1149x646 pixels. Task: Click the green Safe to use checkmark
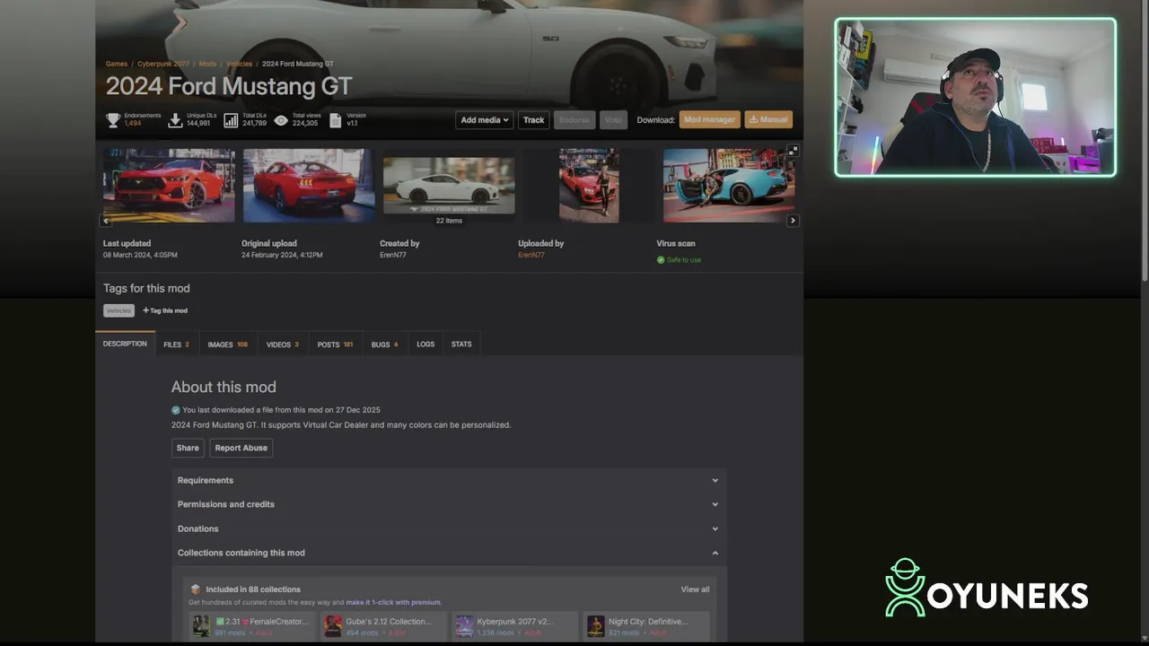coord(661,260)
